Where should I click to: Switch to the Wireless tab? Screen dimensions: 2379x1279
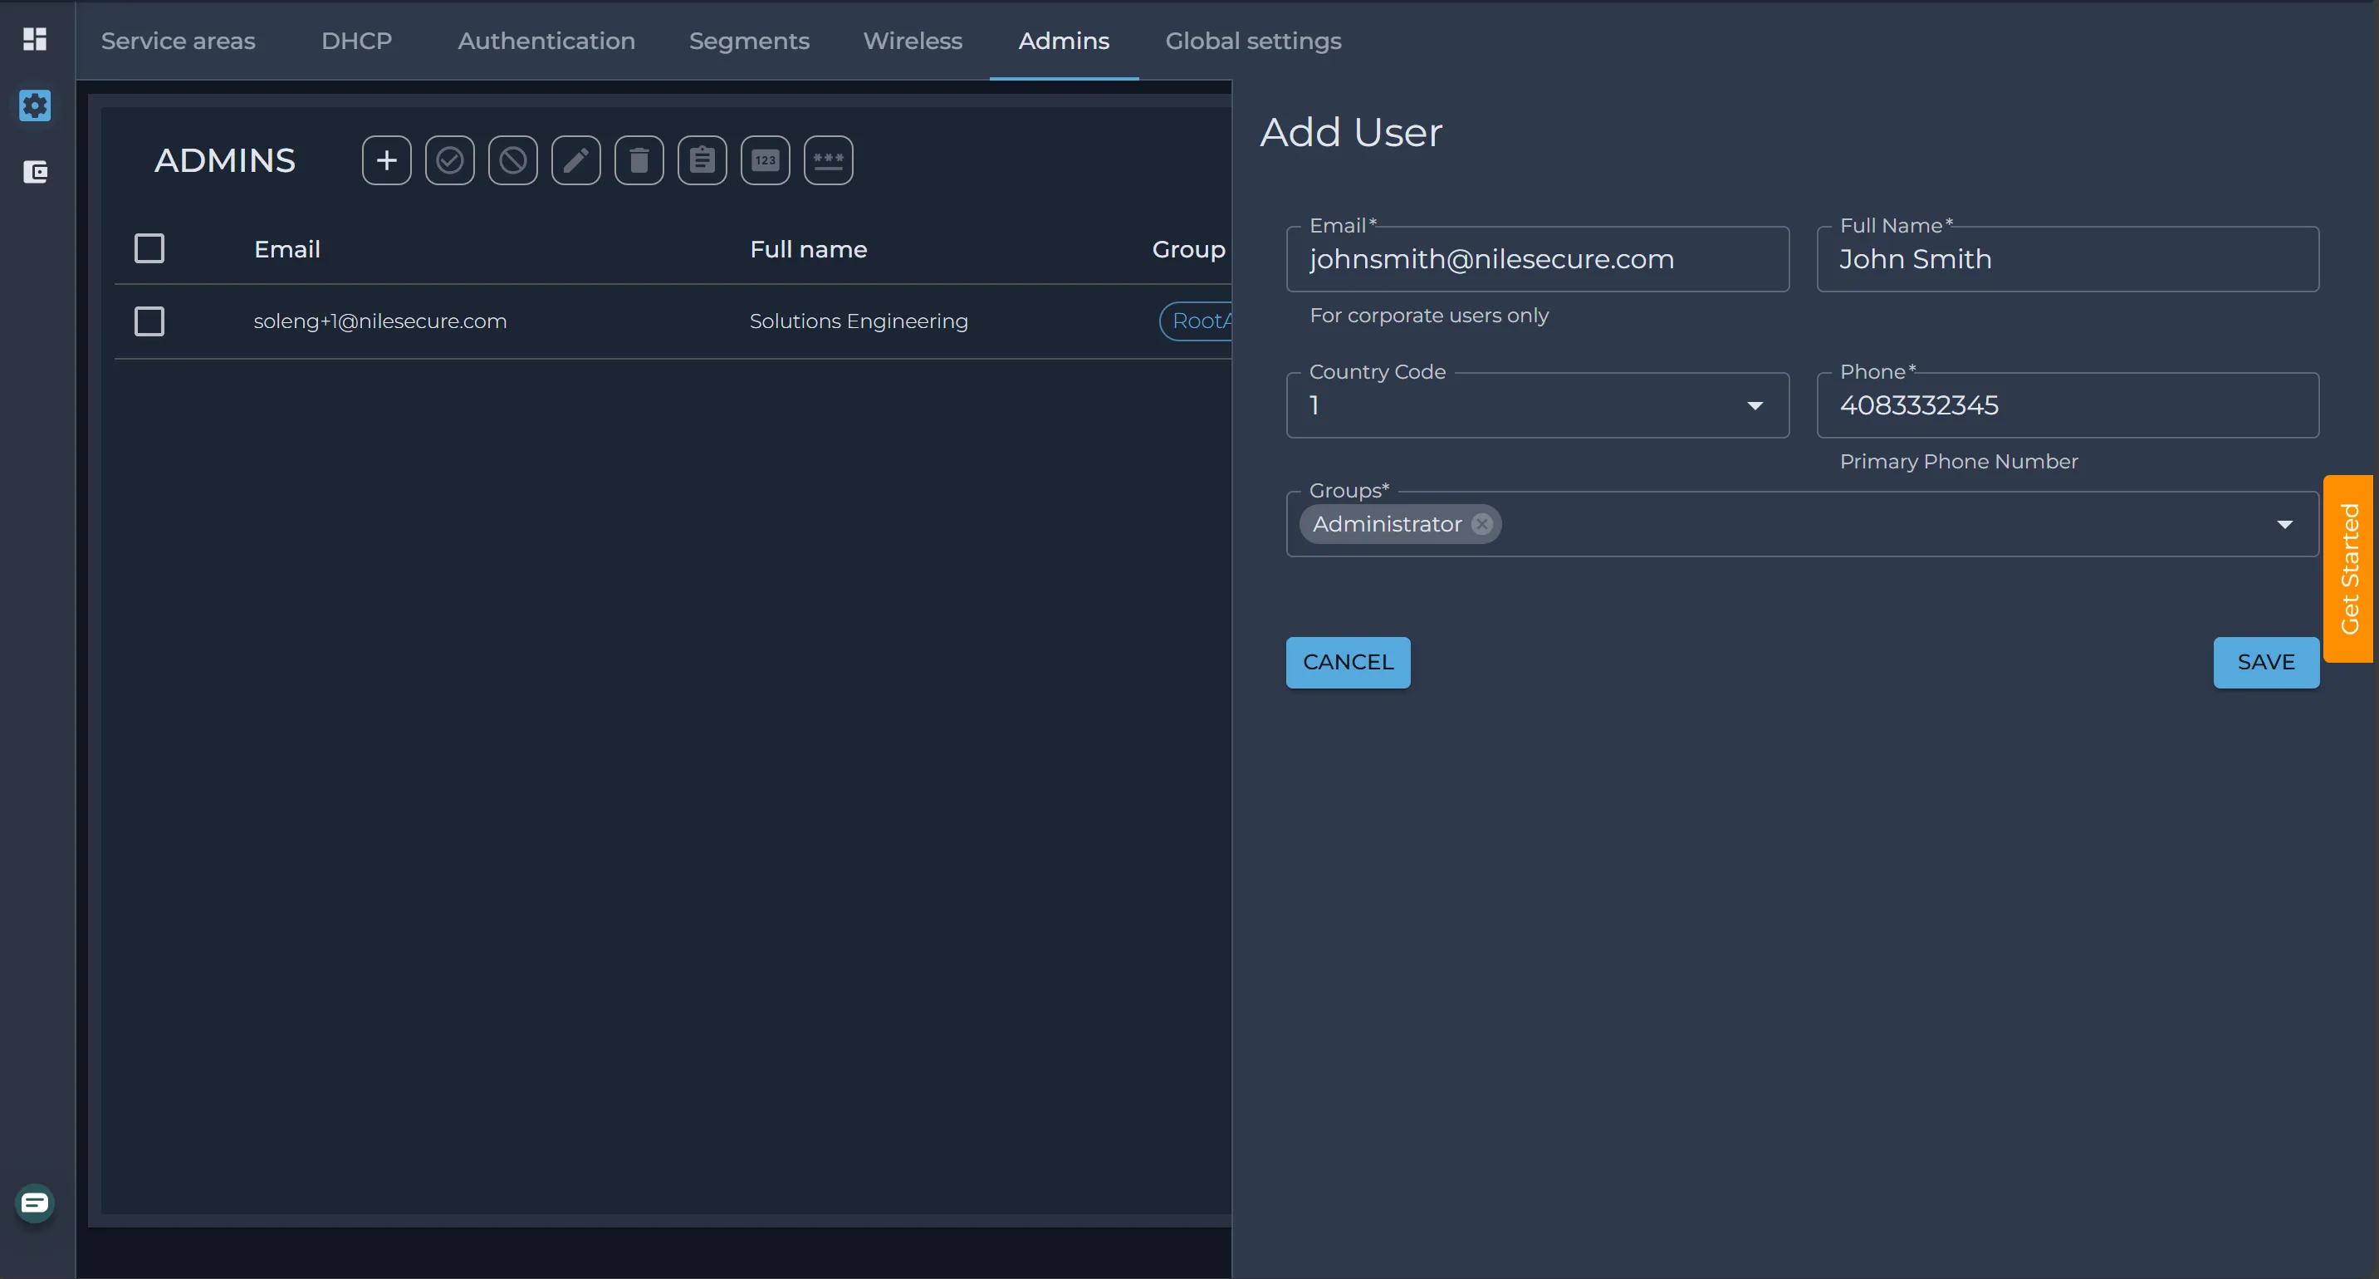pyautogui.click(x=913, y=41)
